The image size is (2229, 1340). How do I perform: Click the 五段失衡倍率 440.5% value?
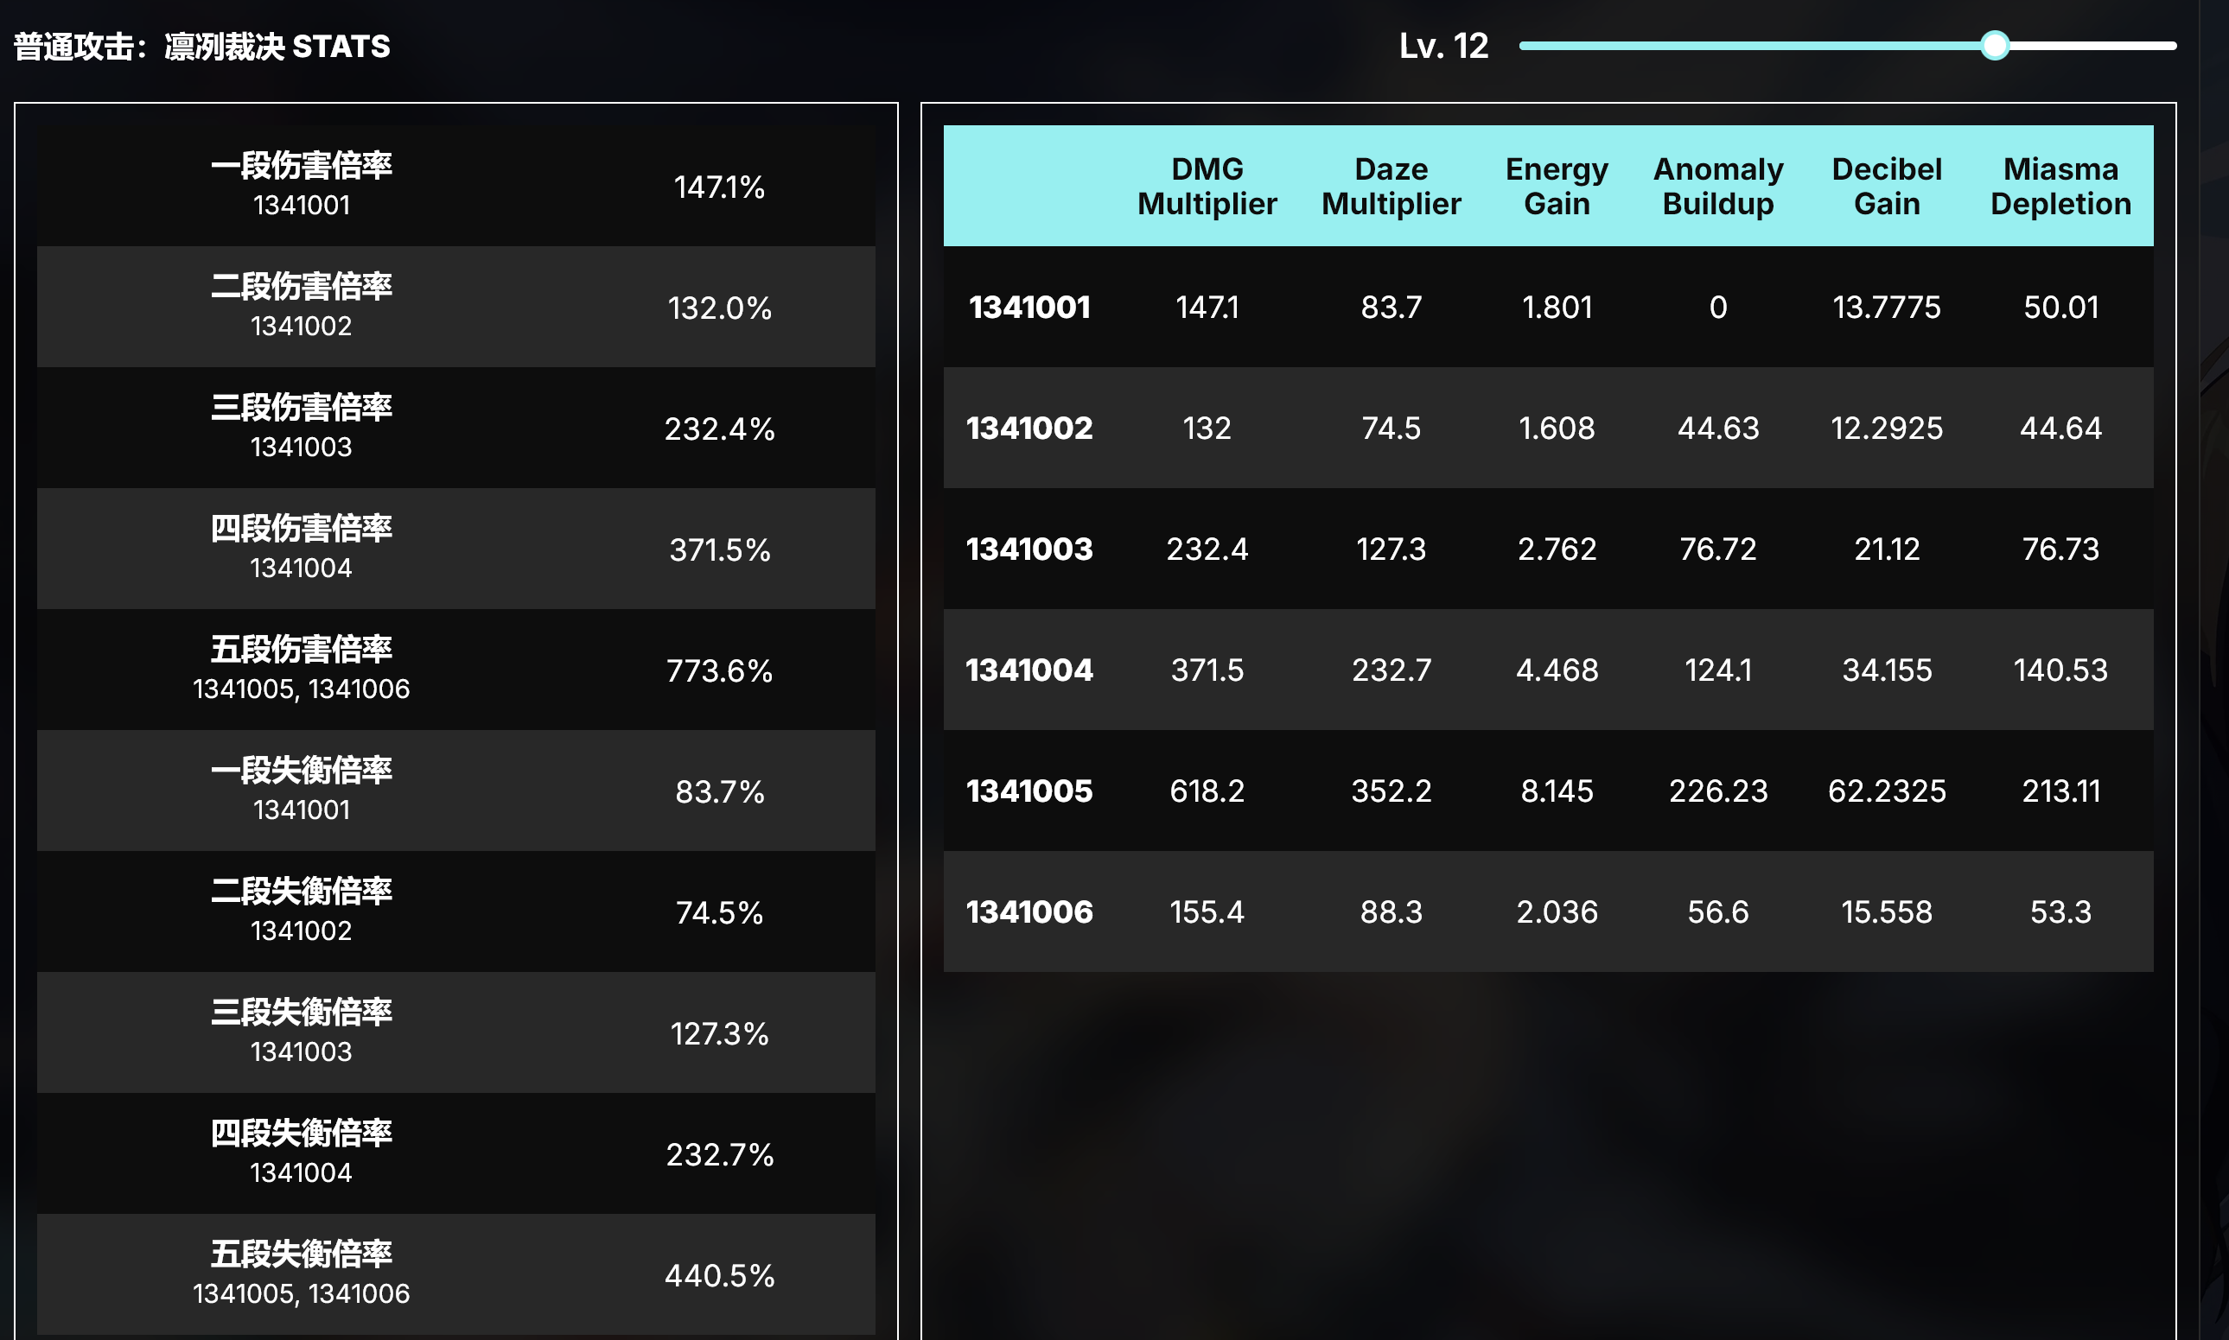click(719, 1276)
